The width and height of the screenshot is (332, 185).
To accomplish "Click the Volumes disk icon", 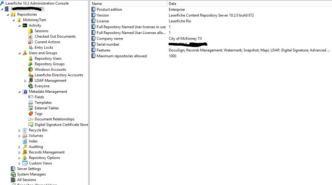I will (x=25, y=136).
